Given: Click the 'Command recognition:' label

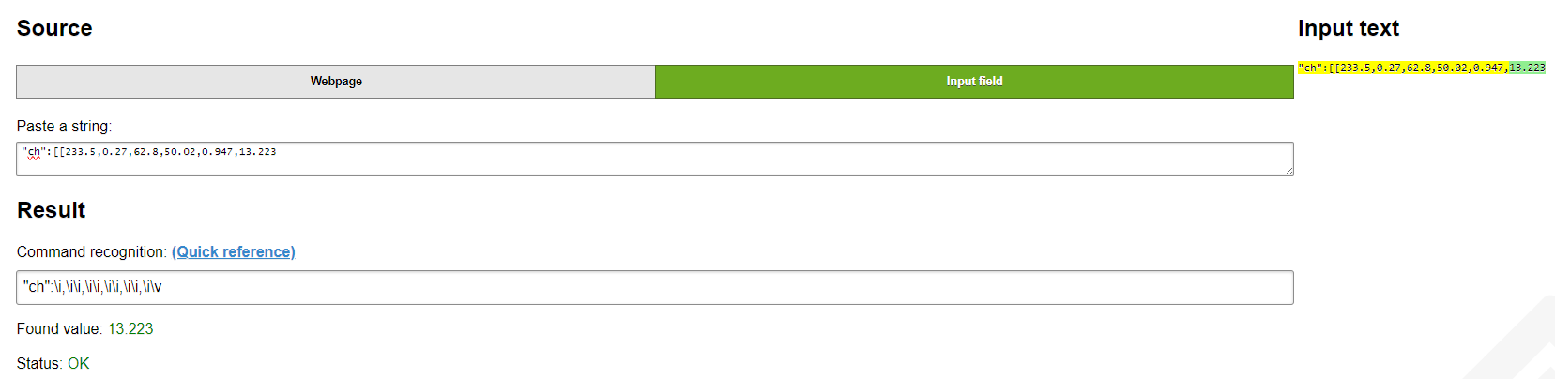Looking at the screenshot, I should pos(91,251).
